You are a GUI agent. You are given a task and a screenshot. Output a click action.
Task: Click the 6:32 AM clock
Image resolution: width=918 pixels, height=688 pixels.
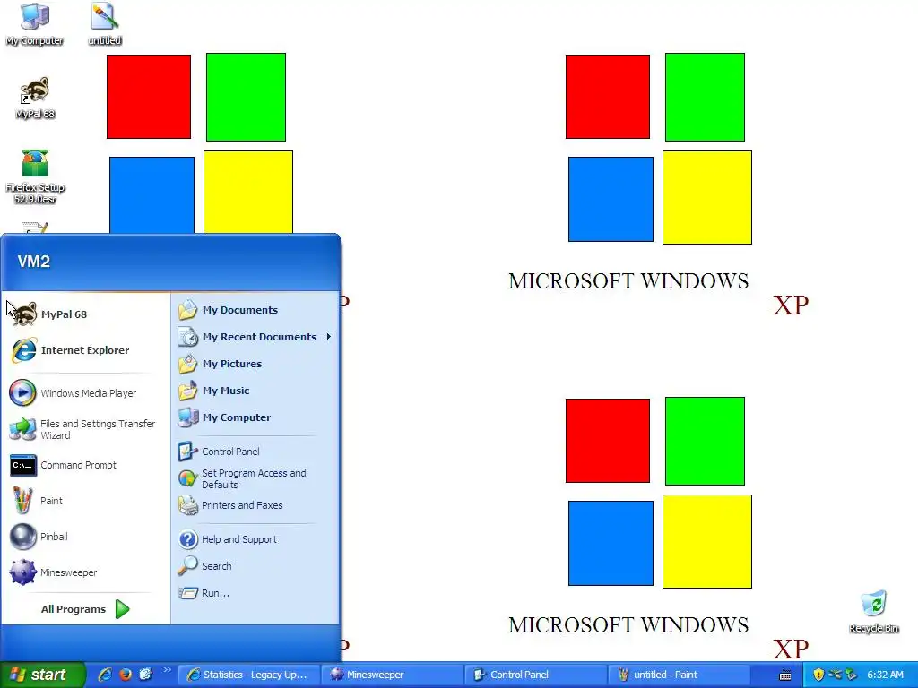click(885, 675)
